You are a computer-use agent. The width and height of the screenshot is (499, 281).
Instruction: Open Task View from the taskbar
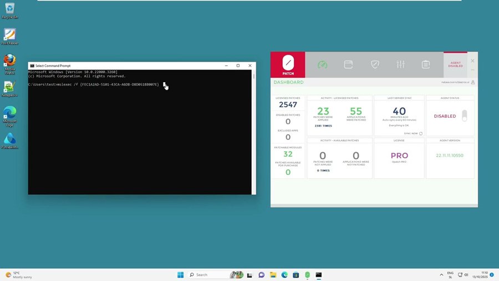(x=250, y=275)
